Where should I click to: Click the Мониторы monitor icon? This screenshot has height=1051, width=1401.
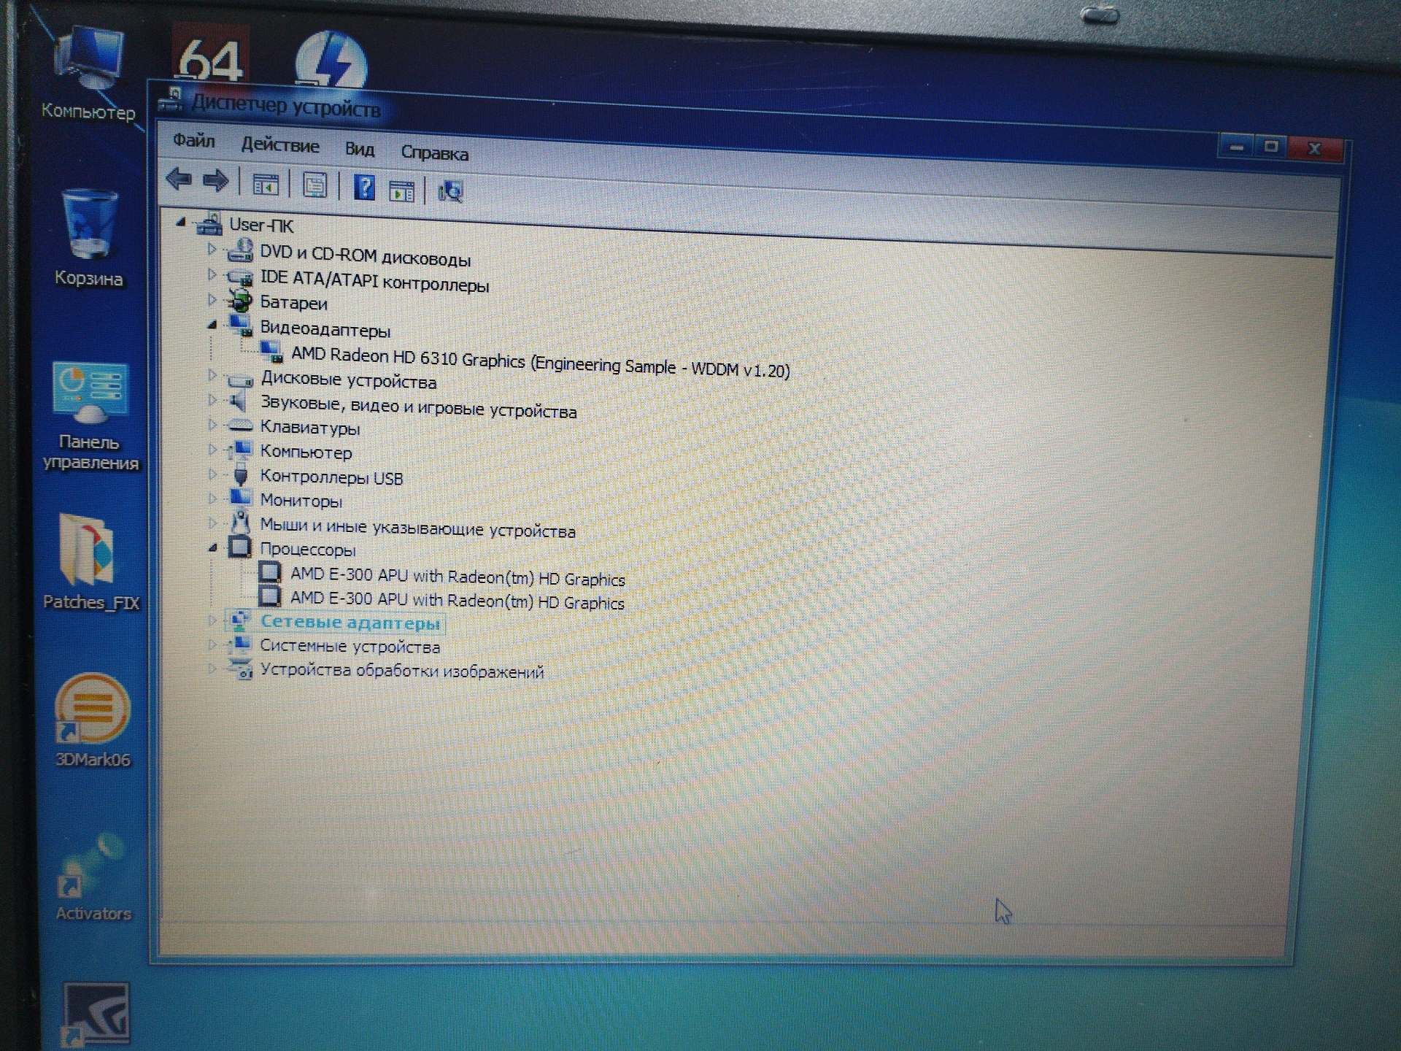coord(240,498)
